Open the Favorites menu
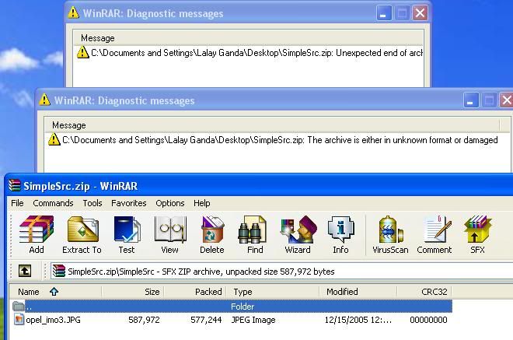This screenshot has width=513, height=340. [x=128, y=203]
